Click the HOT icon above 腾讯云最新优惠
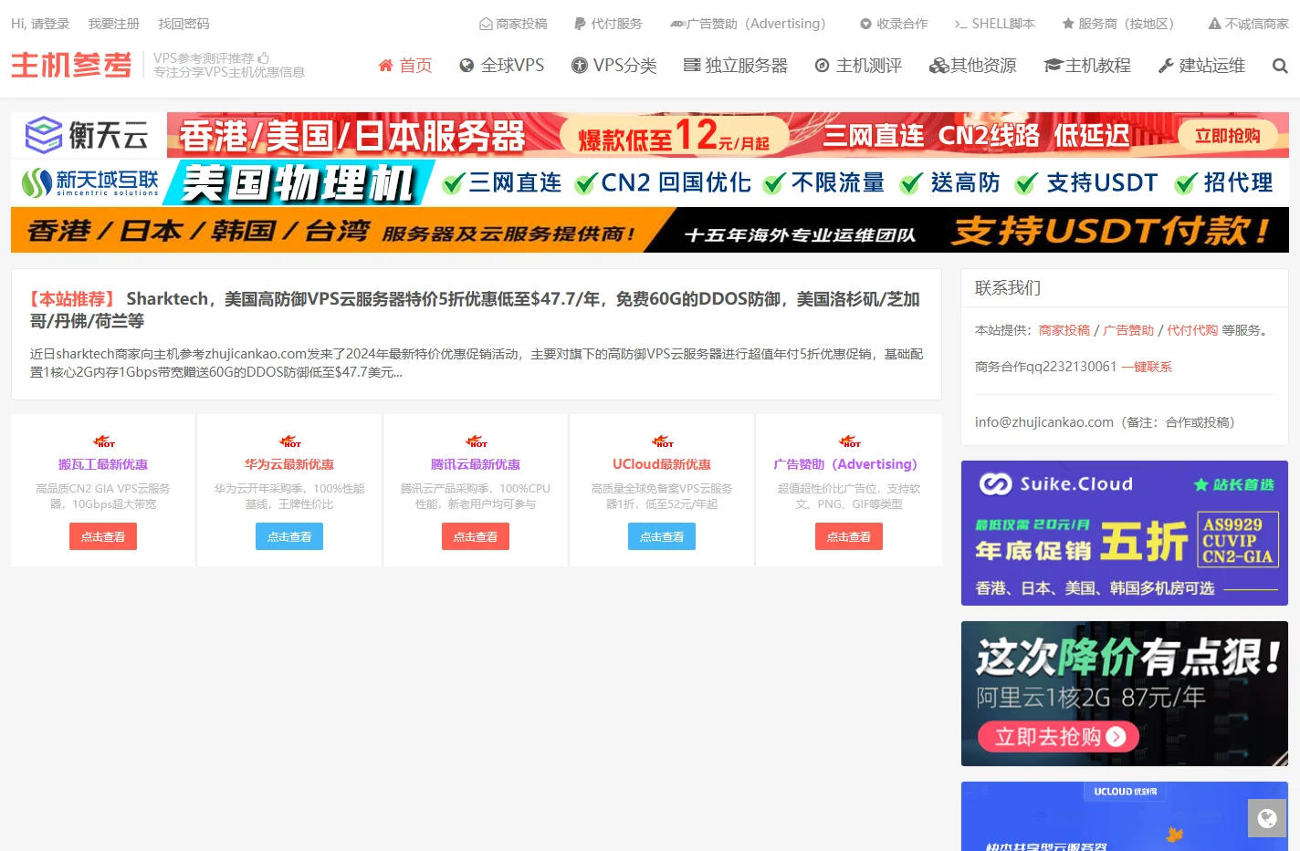 [x=477, y=441]
